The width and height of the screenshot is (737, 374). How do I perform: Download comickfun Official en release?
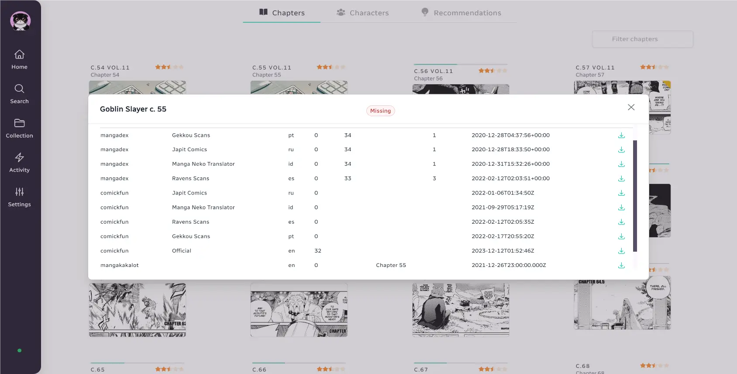621,251
